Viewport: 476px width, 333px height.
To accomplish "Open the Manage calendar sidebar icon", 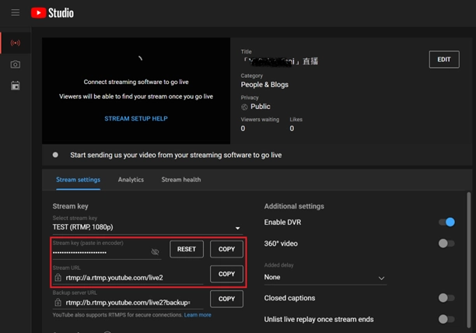I will tap(16, 86).
